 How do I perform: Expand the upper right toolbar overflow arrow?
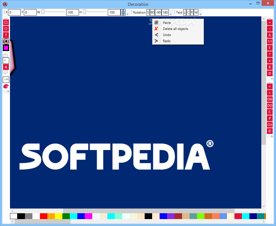point(272,78)
